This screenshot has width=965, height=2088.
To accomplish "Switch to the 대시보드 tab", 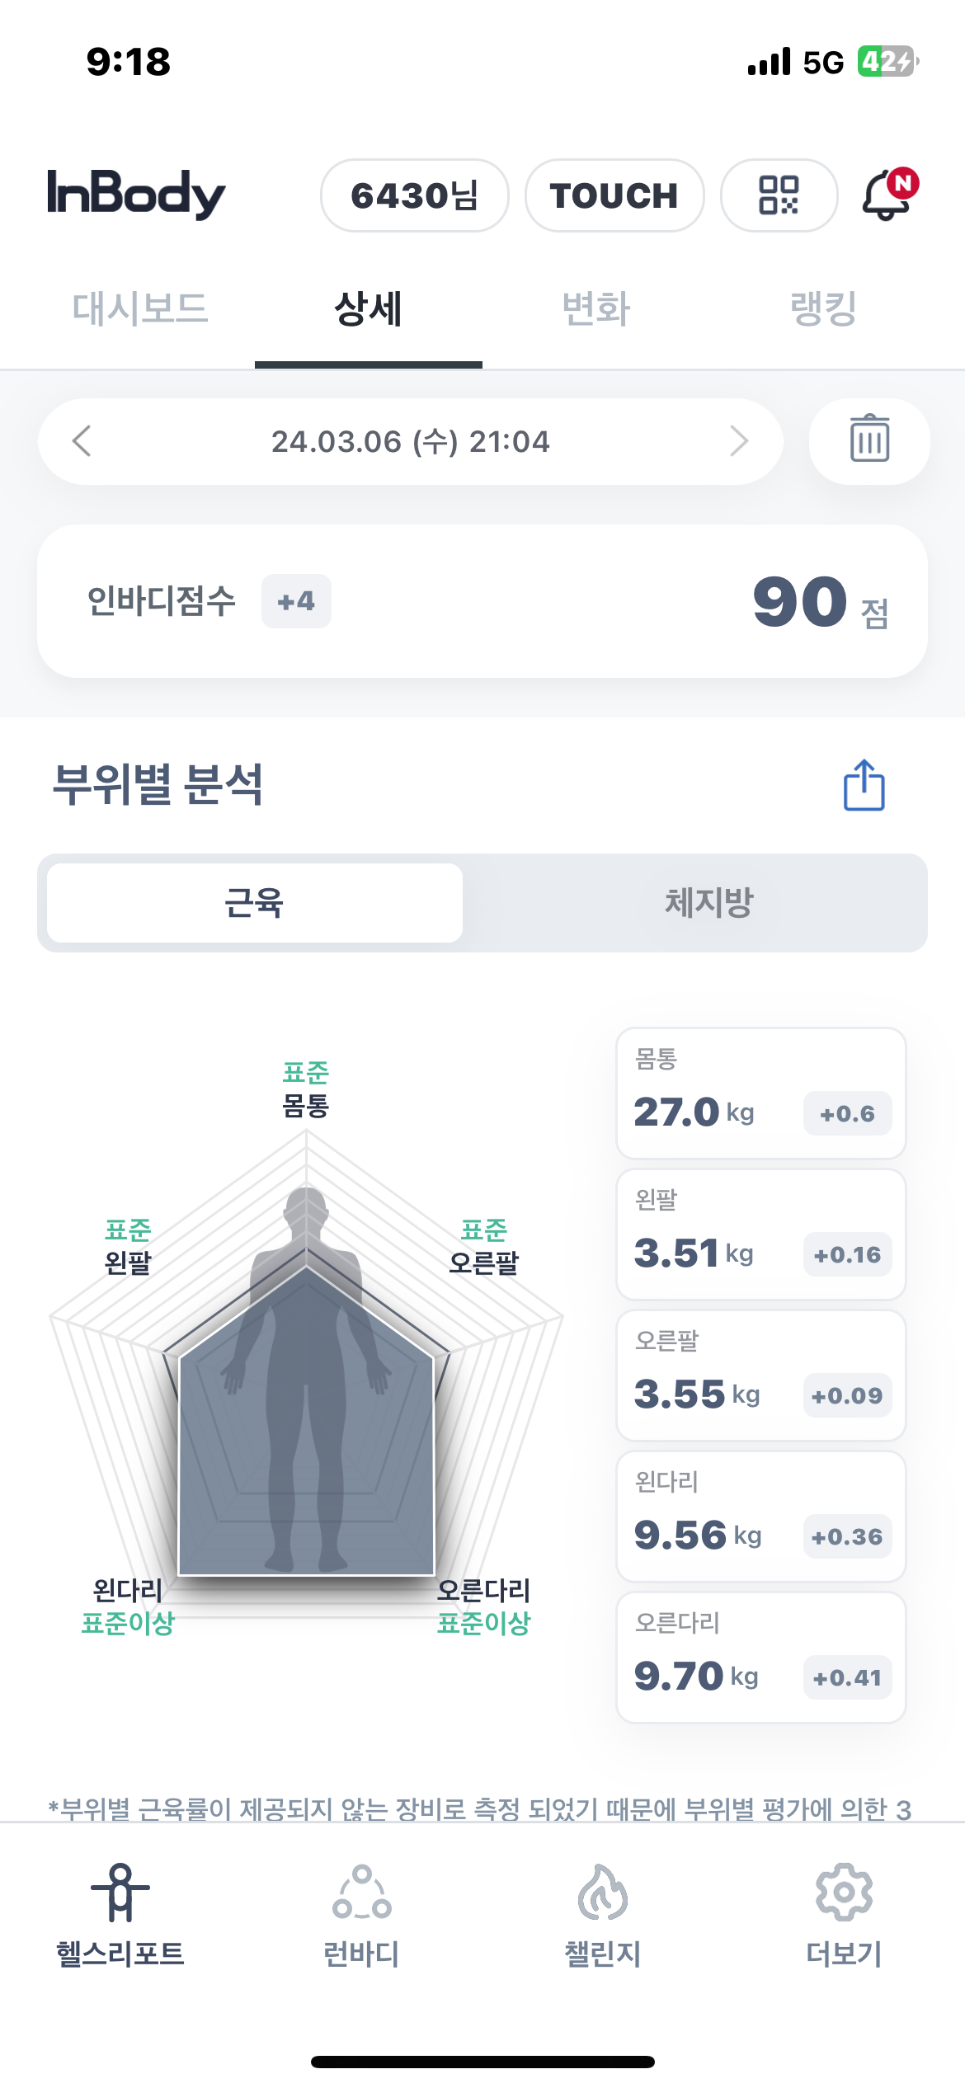I will 140,309.
